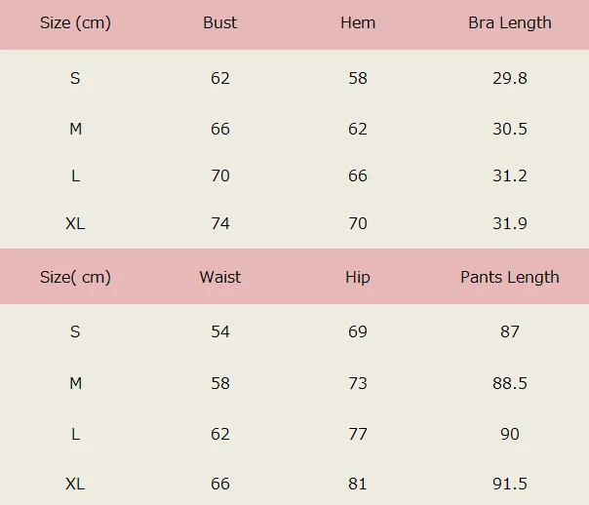Select the 81 hip cell
Viewport: 589px width, 505px height.
coord(358,485)
